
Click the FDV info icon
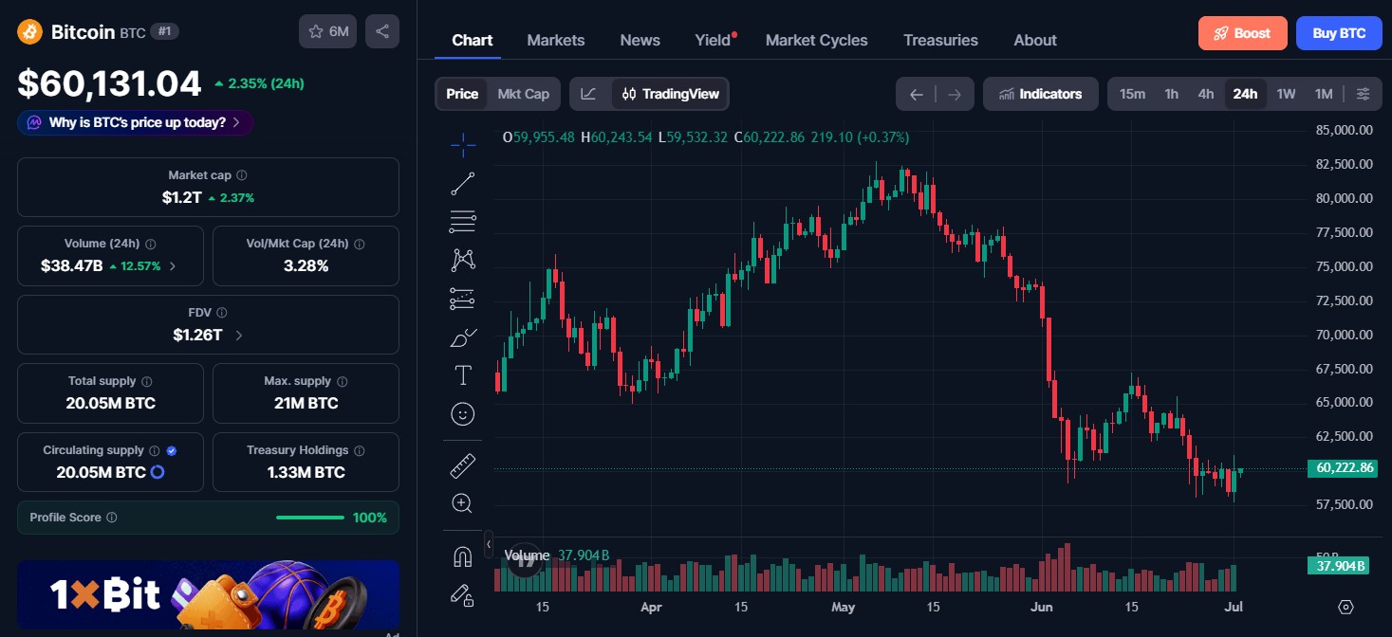click(221, 312)
